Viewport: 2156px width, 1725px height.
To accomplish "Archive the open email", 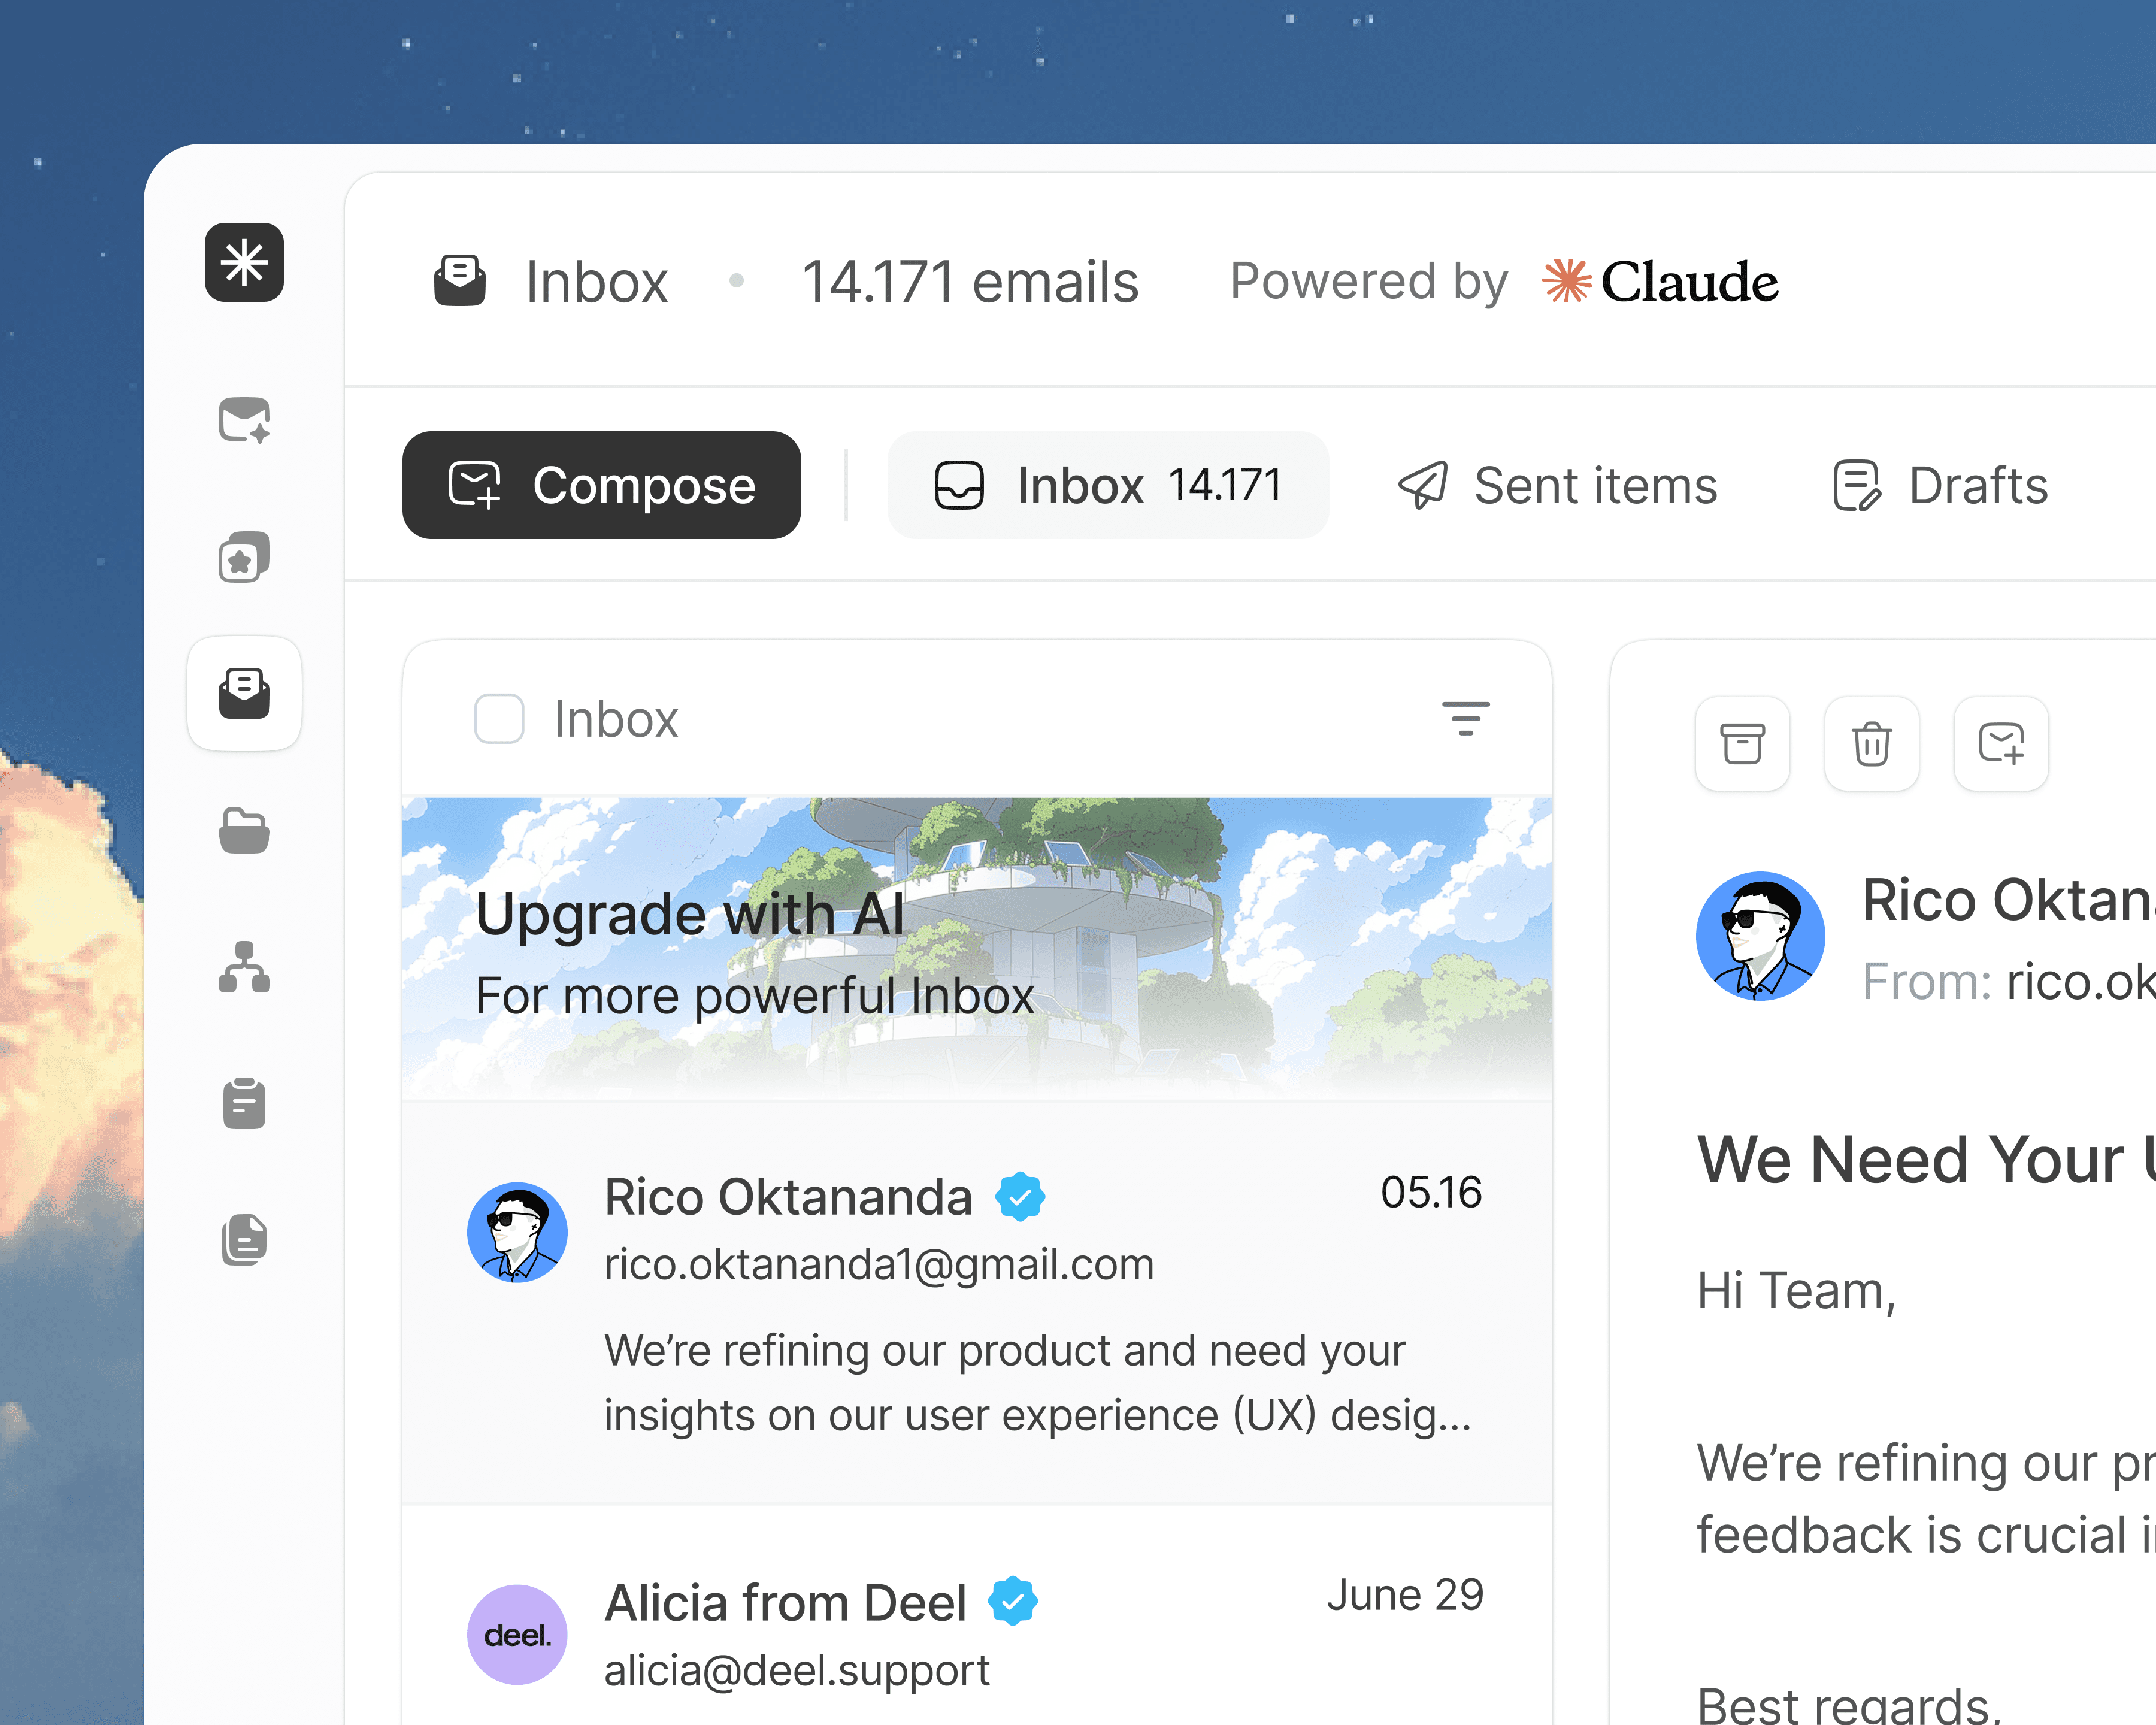I will (1742, 744).
